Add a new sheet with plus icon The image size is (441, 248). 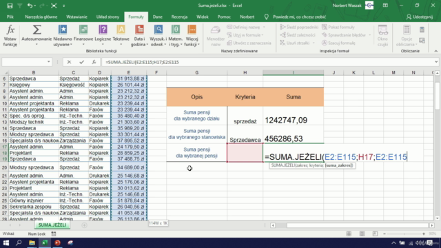84,225
